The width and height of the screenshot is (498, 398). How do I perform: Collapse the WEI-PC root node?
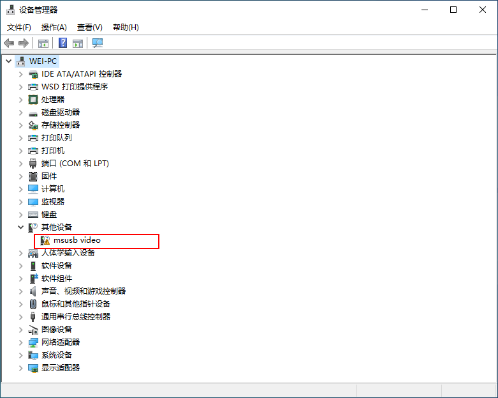pos(8,61)
